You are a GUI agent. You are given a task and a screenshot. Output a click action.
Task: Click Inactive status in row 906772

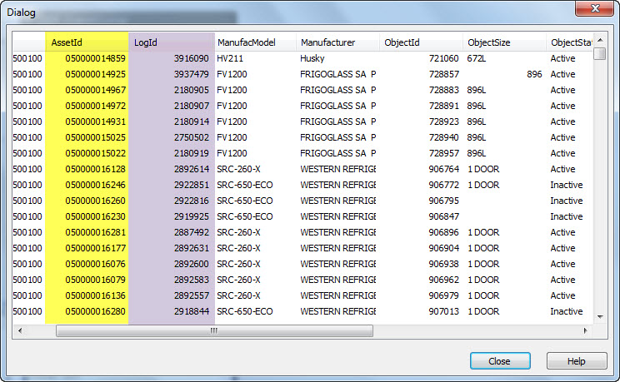click(566, 185)
